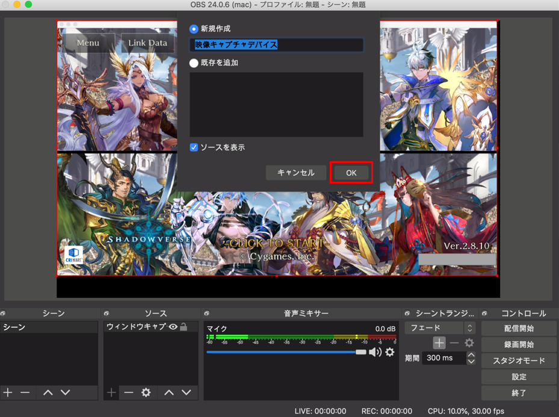Click 録画開始 to start recording

tap(519, 345)
